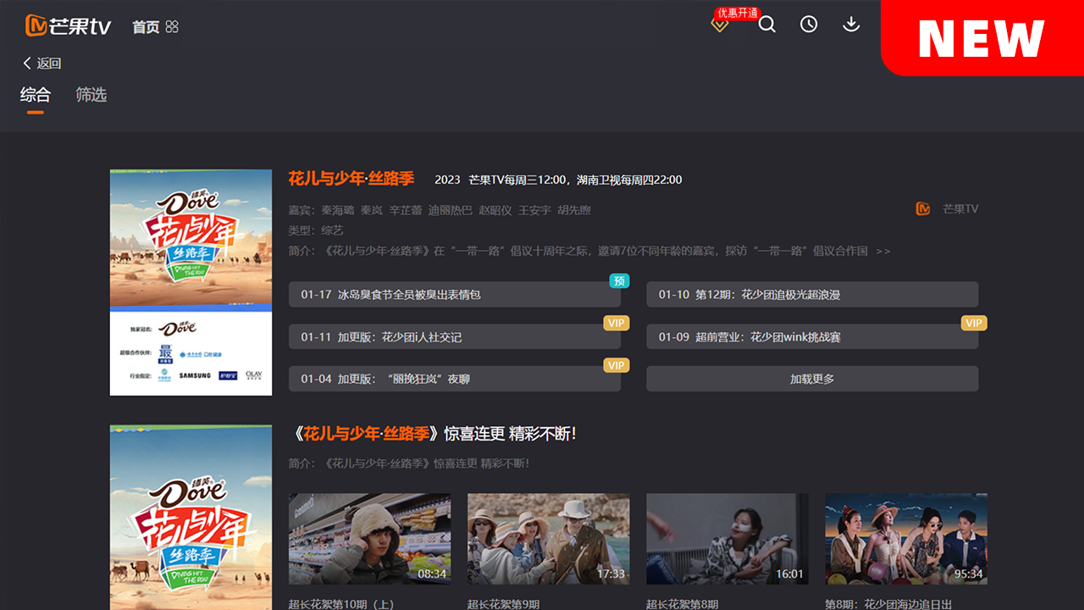Switch to the 综合 tab

[x=35, y=95]
